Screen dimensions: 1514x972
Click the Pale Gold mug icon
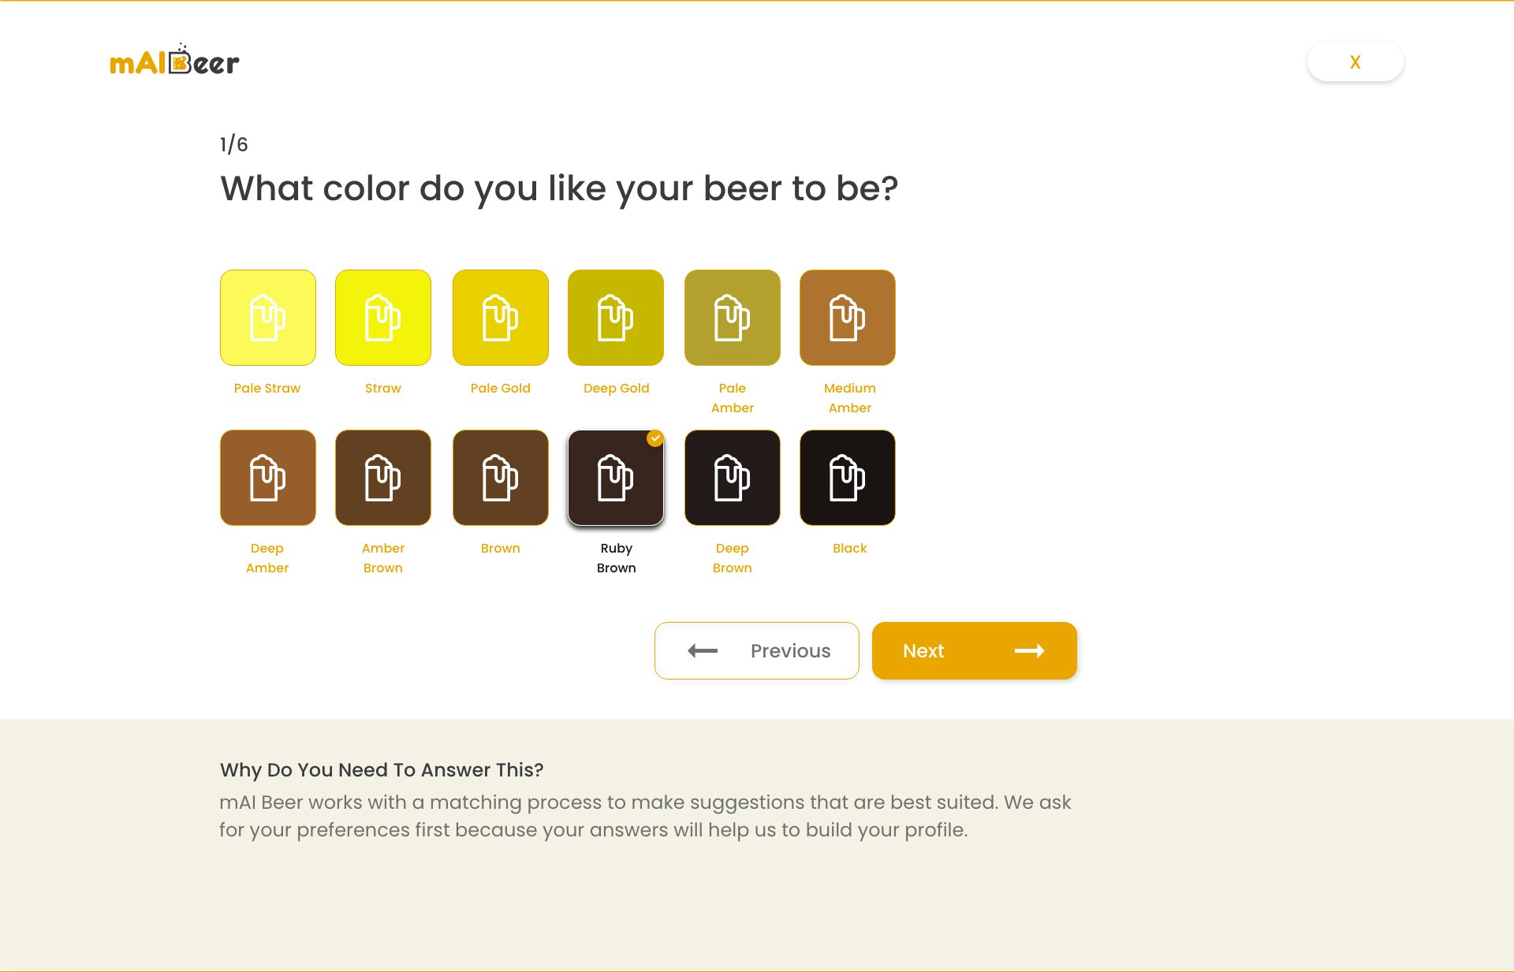point(500,317)
